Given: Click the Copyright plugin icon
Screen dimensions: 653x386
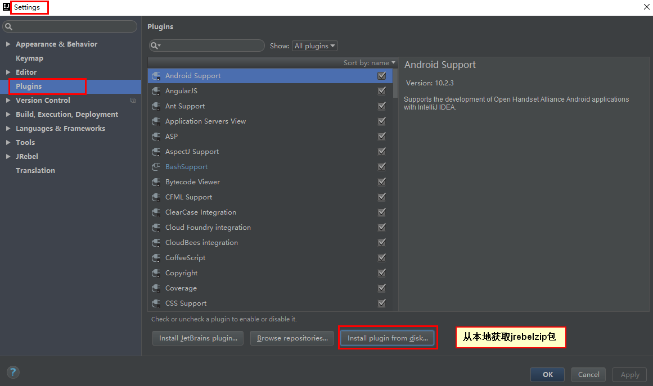Looking at the screenshot, I should click(156, 273).
